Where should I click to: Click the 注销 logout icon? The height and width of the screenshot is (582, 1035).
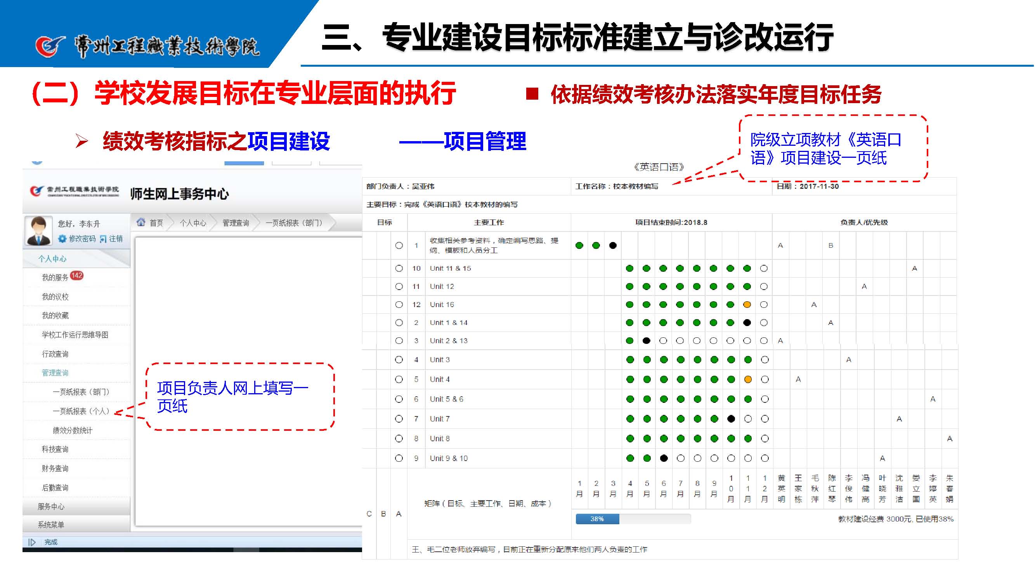pos(103,239)
